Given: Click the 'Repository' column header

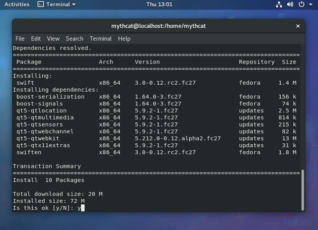Looking at the screenshot, I should coord(256,62).
